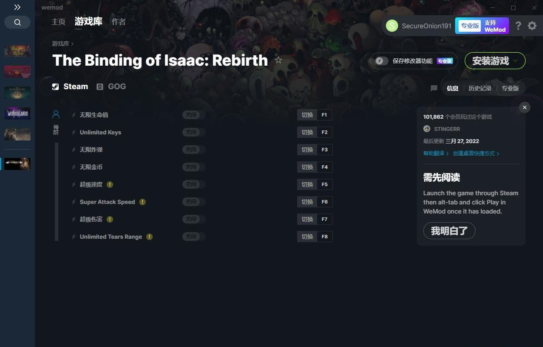Click warning icon next to Super Attack Speed

coord(142,202)
